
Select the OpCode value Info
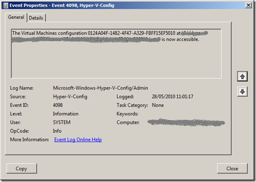(57, 131)
